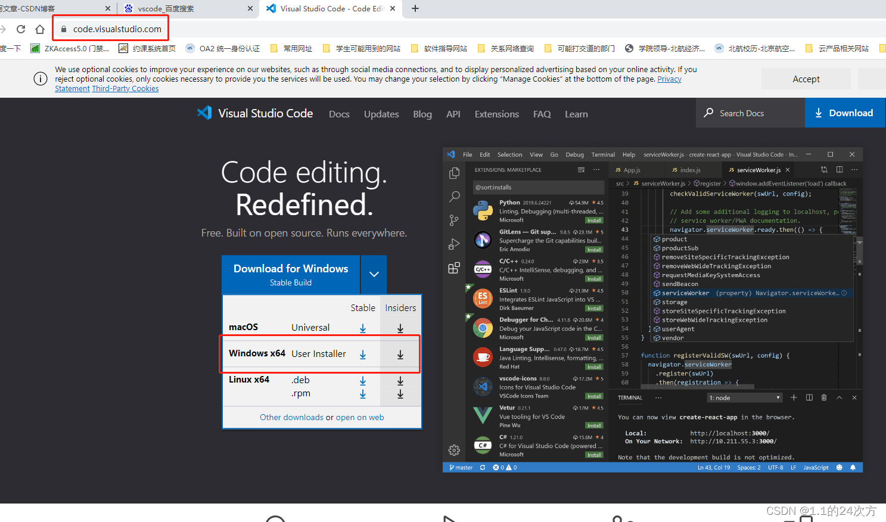Download Linux .deb Insiders package
Screen dimensions: 886x522
coord(400,380)
